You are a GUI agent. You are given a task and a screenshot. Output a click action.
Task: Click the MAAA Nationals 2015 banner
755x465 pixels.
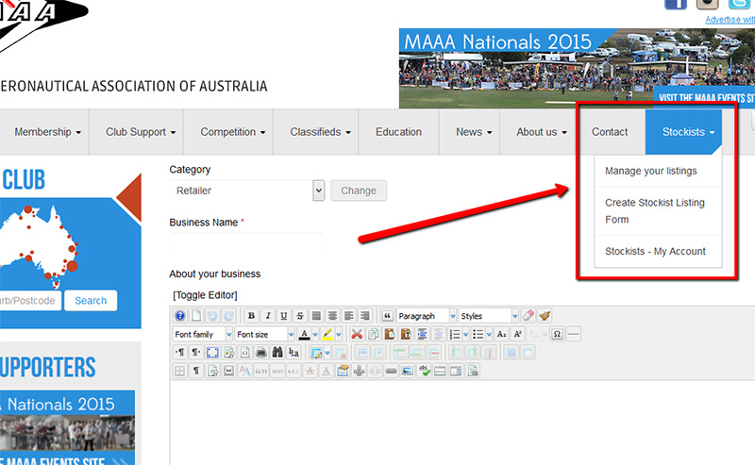click(577, 68)
